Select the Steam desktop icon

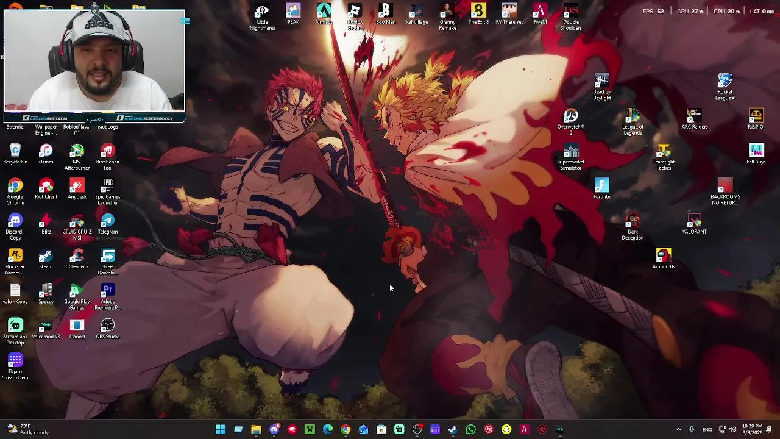coord(46,259)
